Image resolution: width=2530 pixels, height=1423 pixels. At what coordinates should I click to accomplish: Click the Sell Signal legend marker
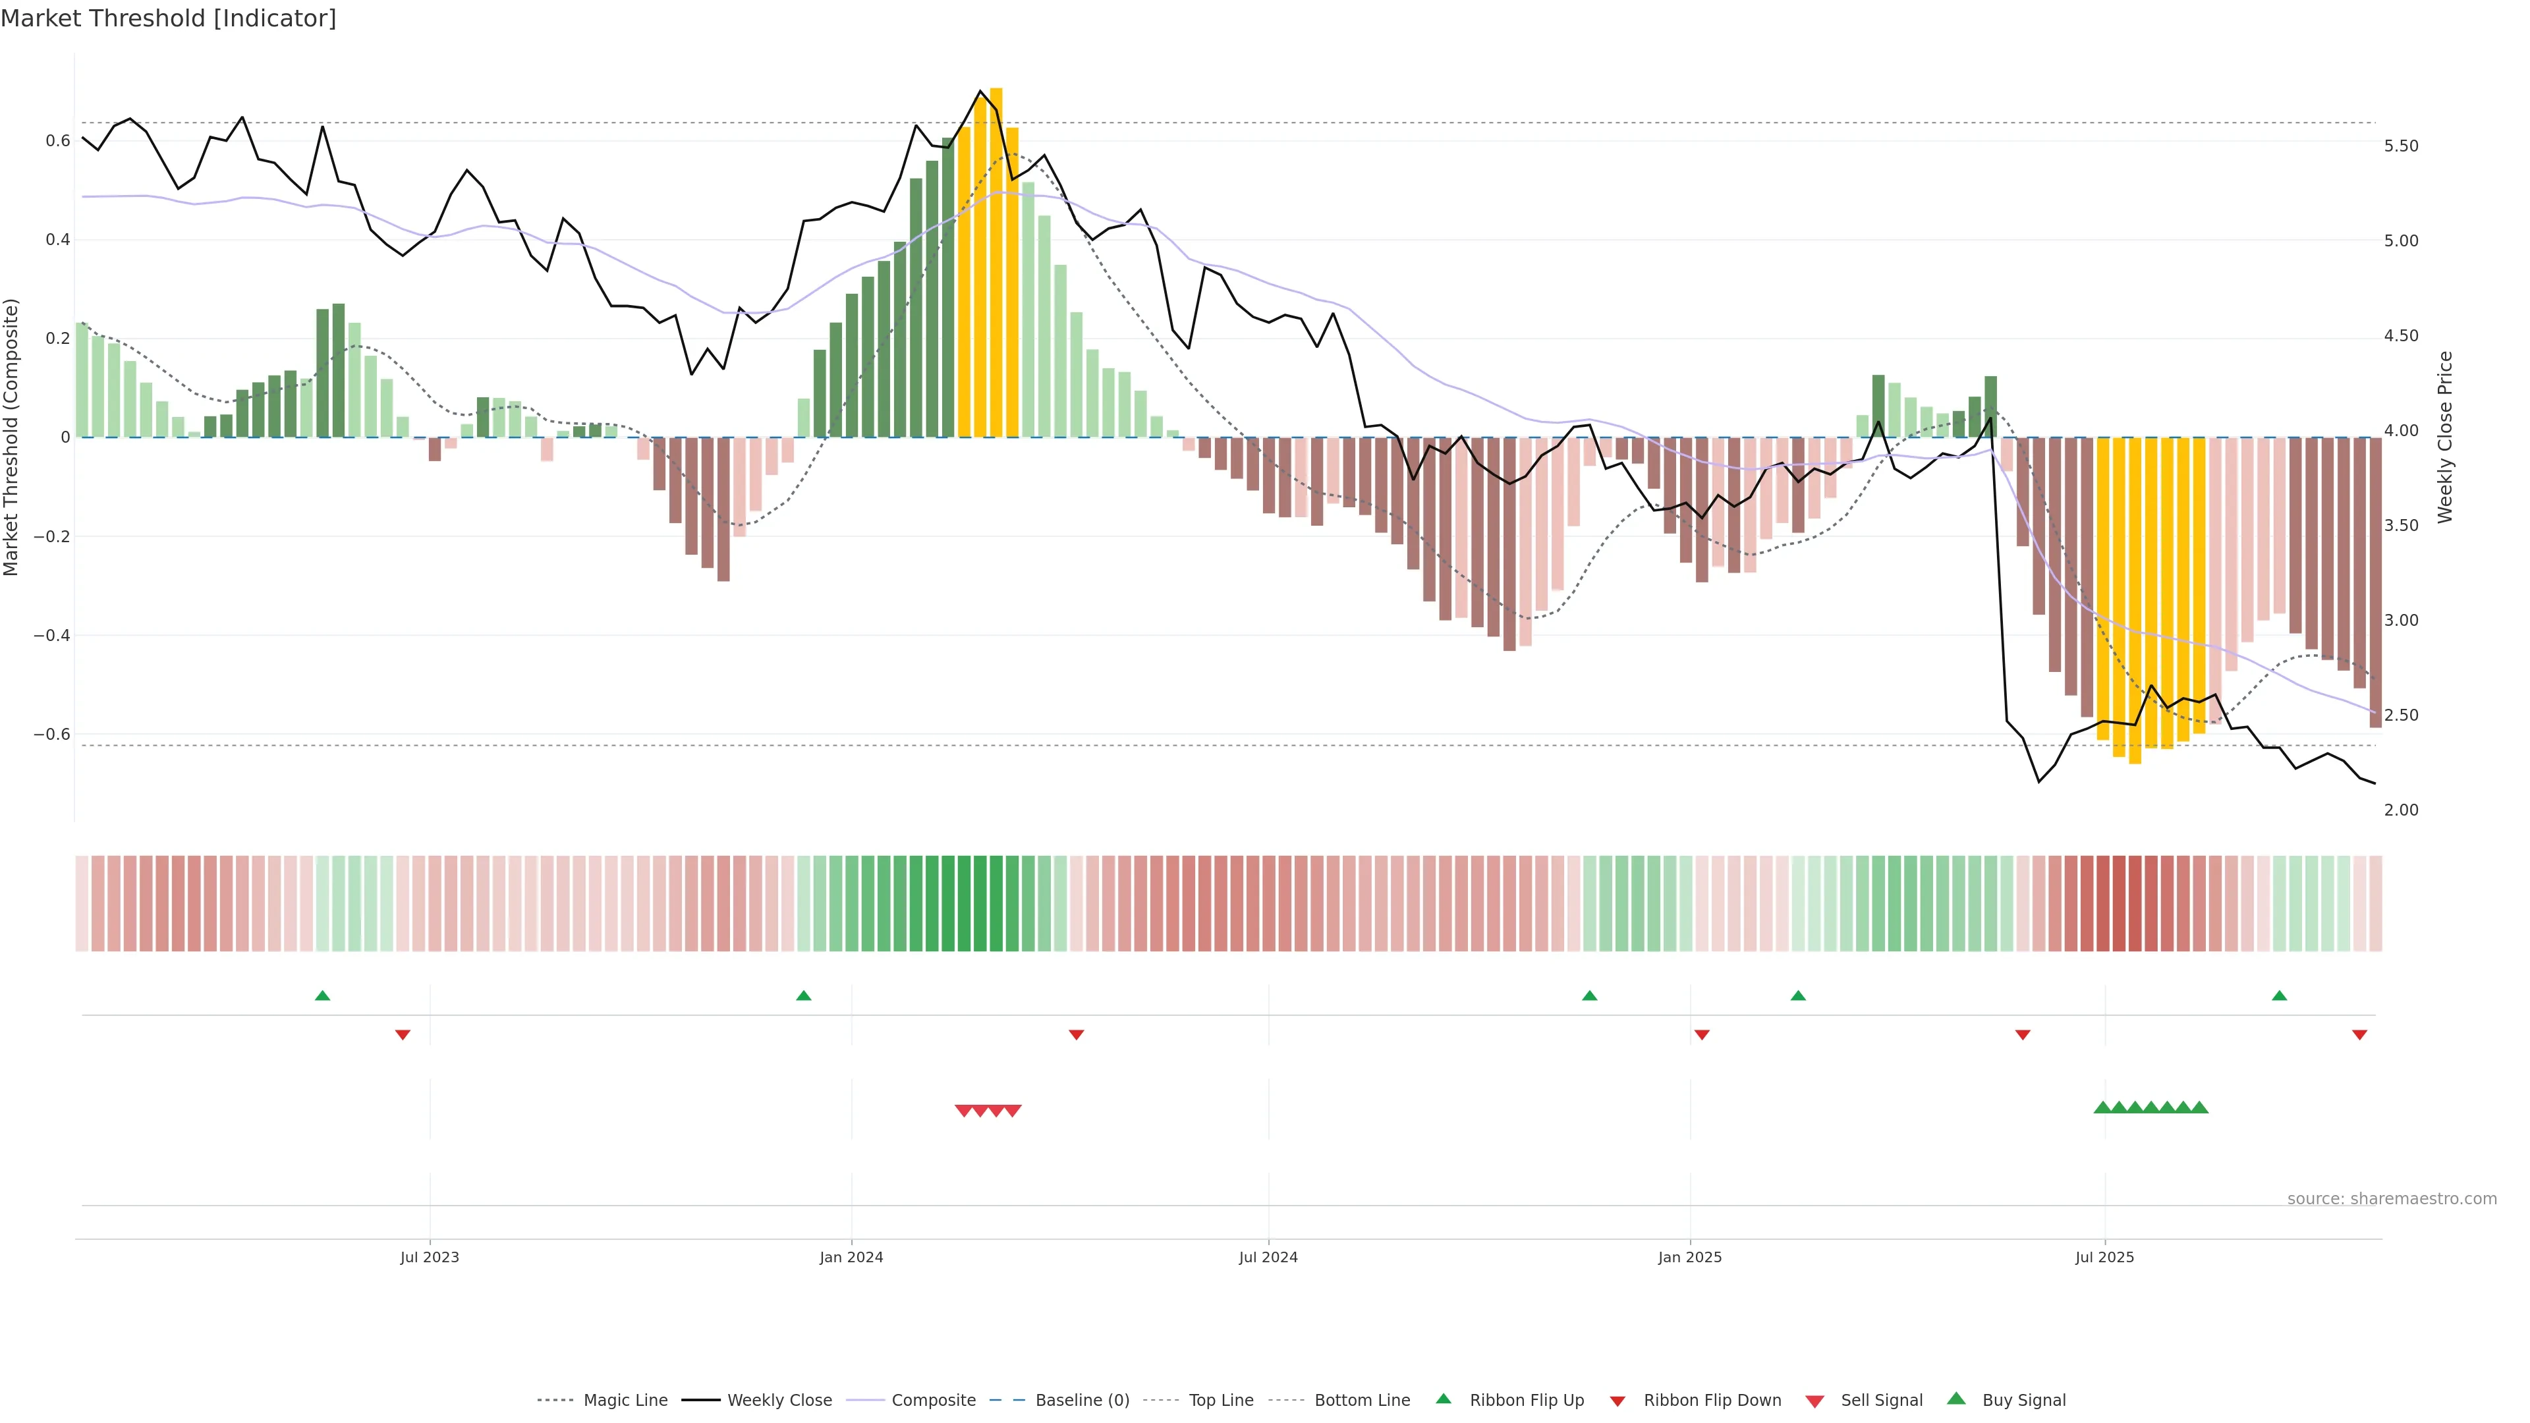(x=1815, y=1401)
